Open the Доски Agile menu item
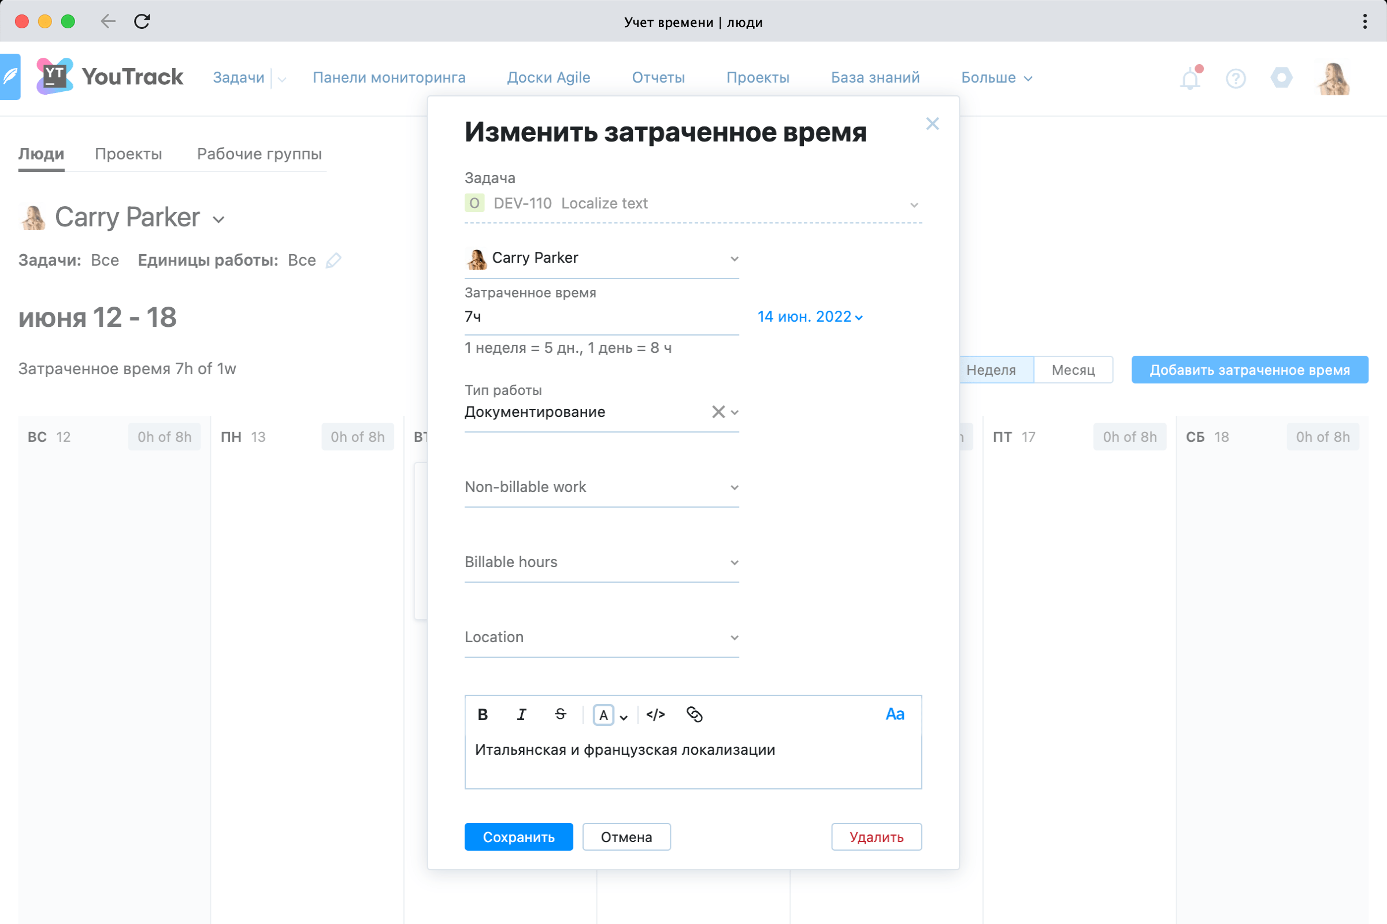Screen dimensions: 1387x924 click(x=548, y=77)
